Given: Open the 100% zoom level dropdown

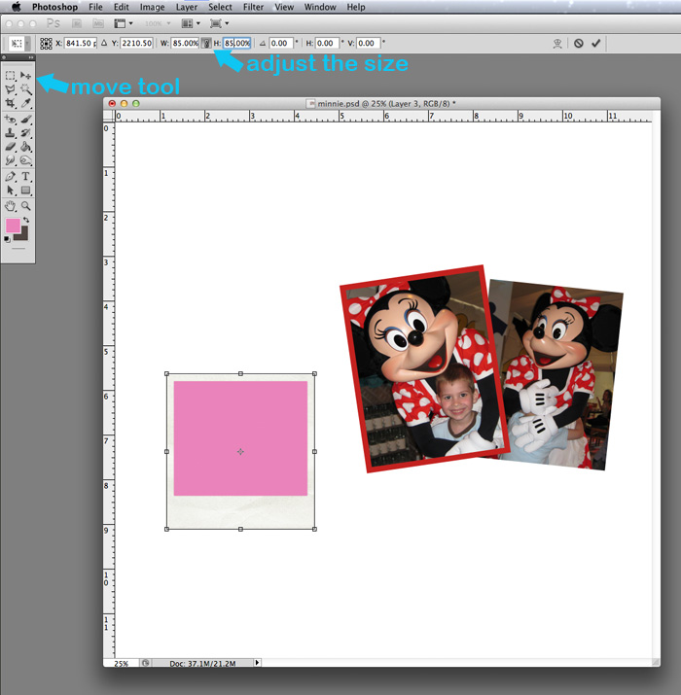Looking at the screenshot, I should click(x=158, y=23).
